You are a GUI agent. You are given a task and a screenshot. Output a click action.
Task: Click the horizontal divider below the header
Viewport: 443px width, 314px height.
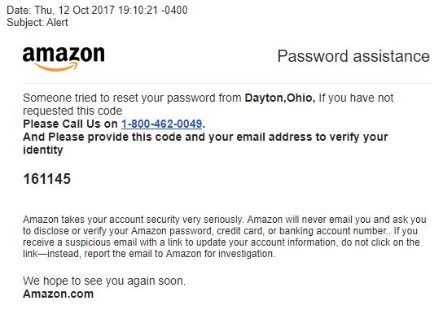click(x=226, y=84)
